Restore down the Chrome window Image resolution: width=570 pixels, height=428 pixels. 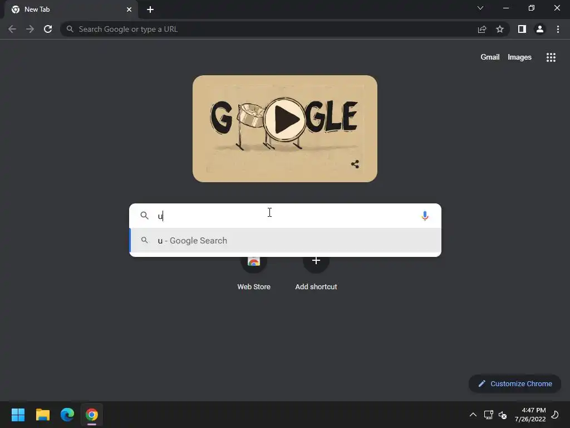point(532,8)
